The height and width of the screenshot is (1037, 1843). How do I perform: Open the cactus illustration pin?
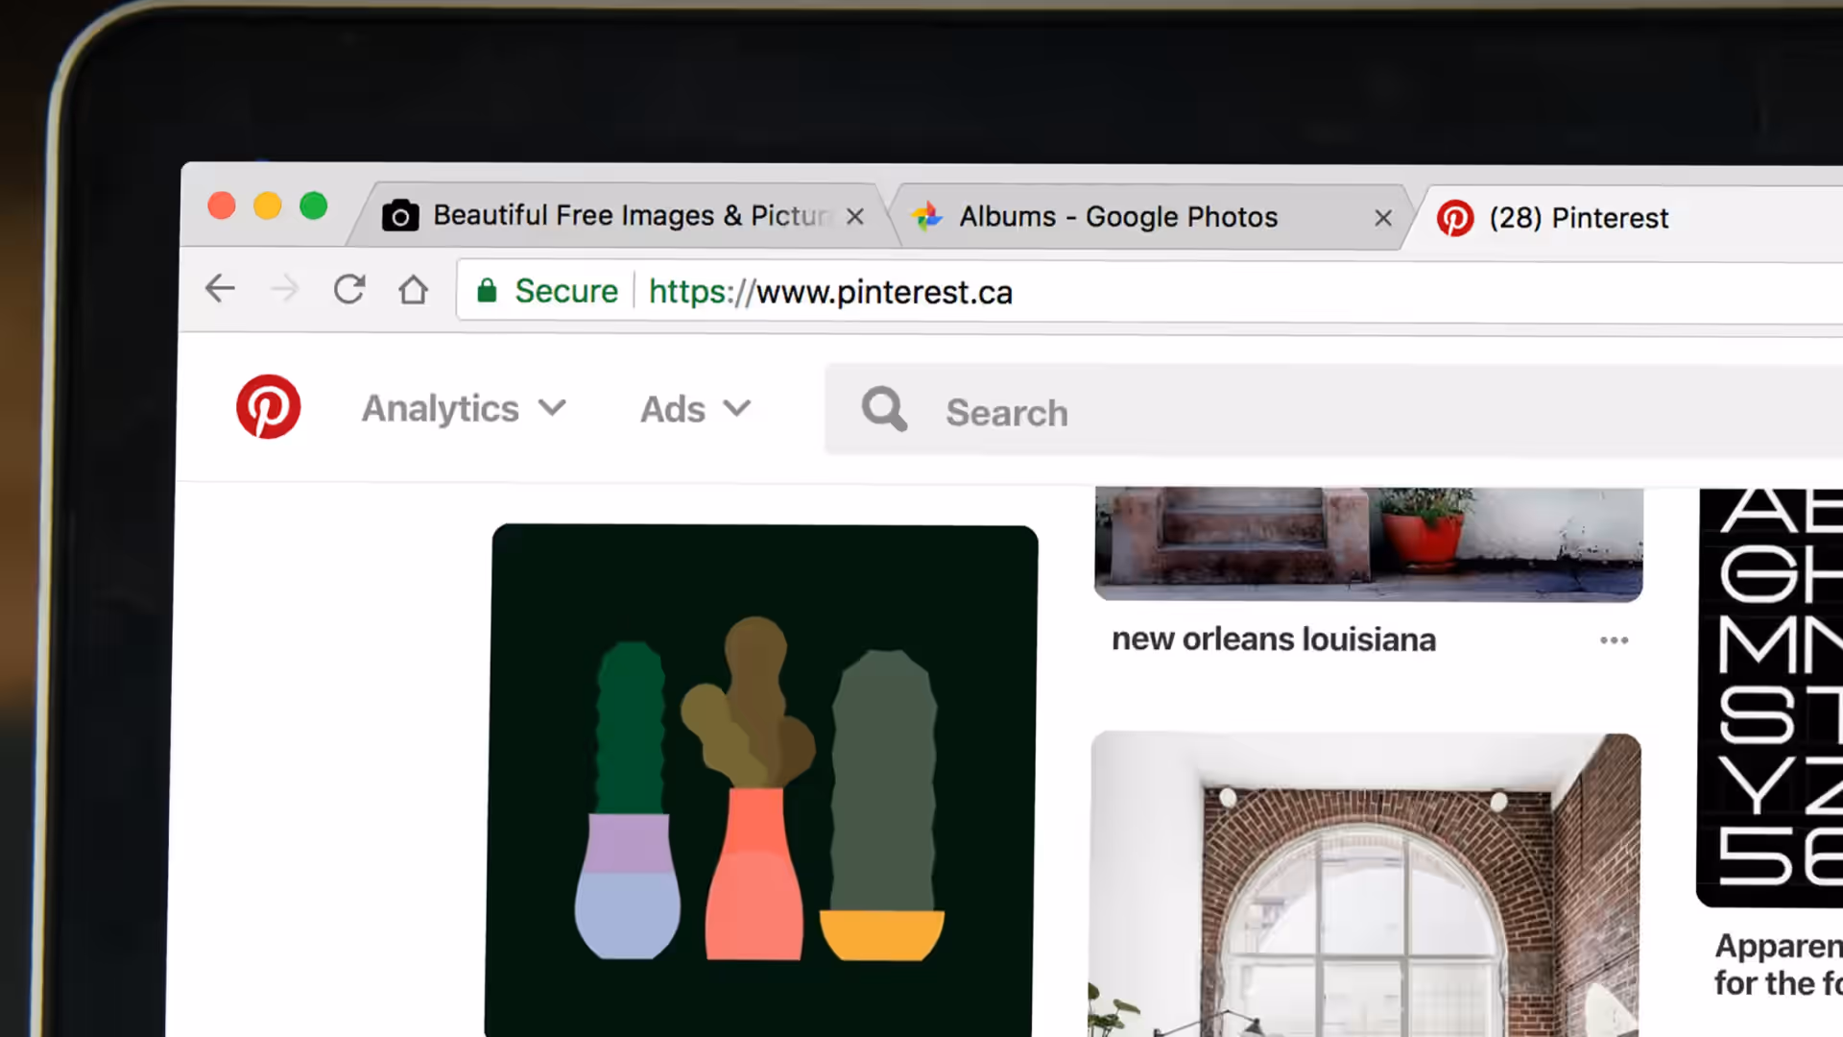[x=763, y=778]
